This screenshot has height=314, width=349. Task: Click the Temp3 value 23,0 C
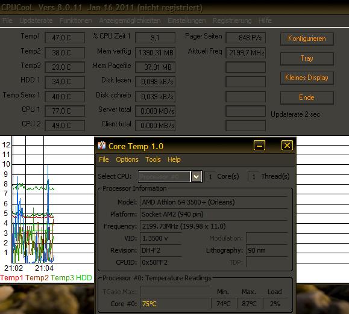tap(64, 67)
